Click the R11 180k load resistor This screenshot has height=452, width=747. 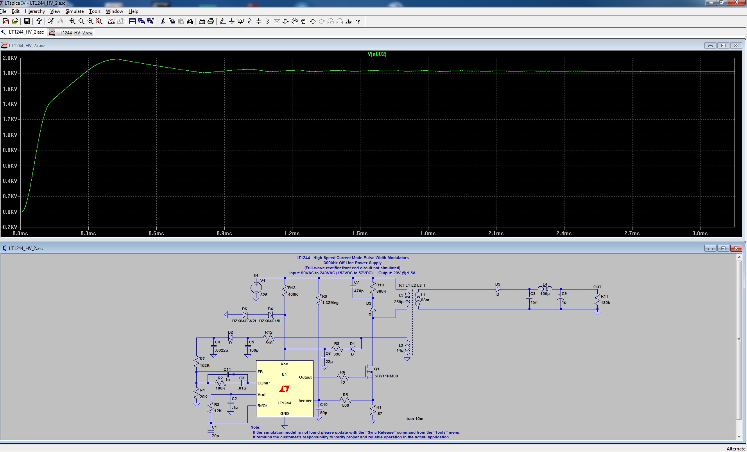point(597,300)
